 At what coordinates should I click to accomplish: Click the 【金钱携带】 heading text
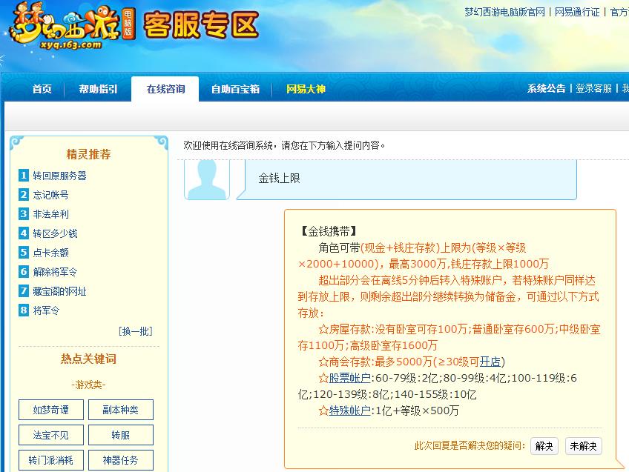coord(328,231)
